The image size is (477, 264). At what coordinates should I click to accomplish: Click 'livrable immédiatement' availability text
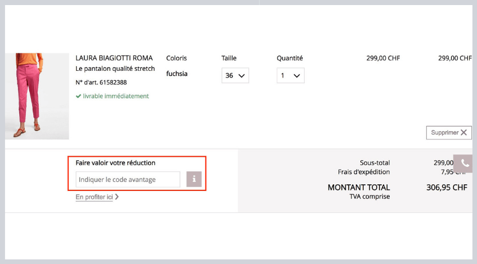112,96
